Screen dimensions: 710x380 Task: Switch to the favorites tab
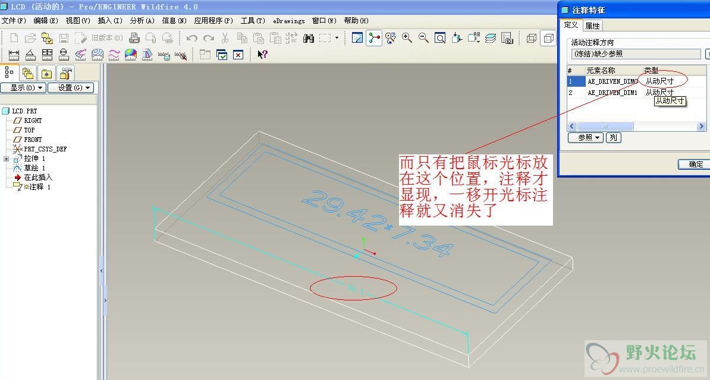pos(46,73)
